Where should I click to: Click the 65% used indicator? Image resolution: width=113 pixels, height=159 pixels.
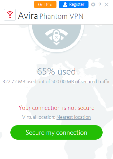click(56, 71)
